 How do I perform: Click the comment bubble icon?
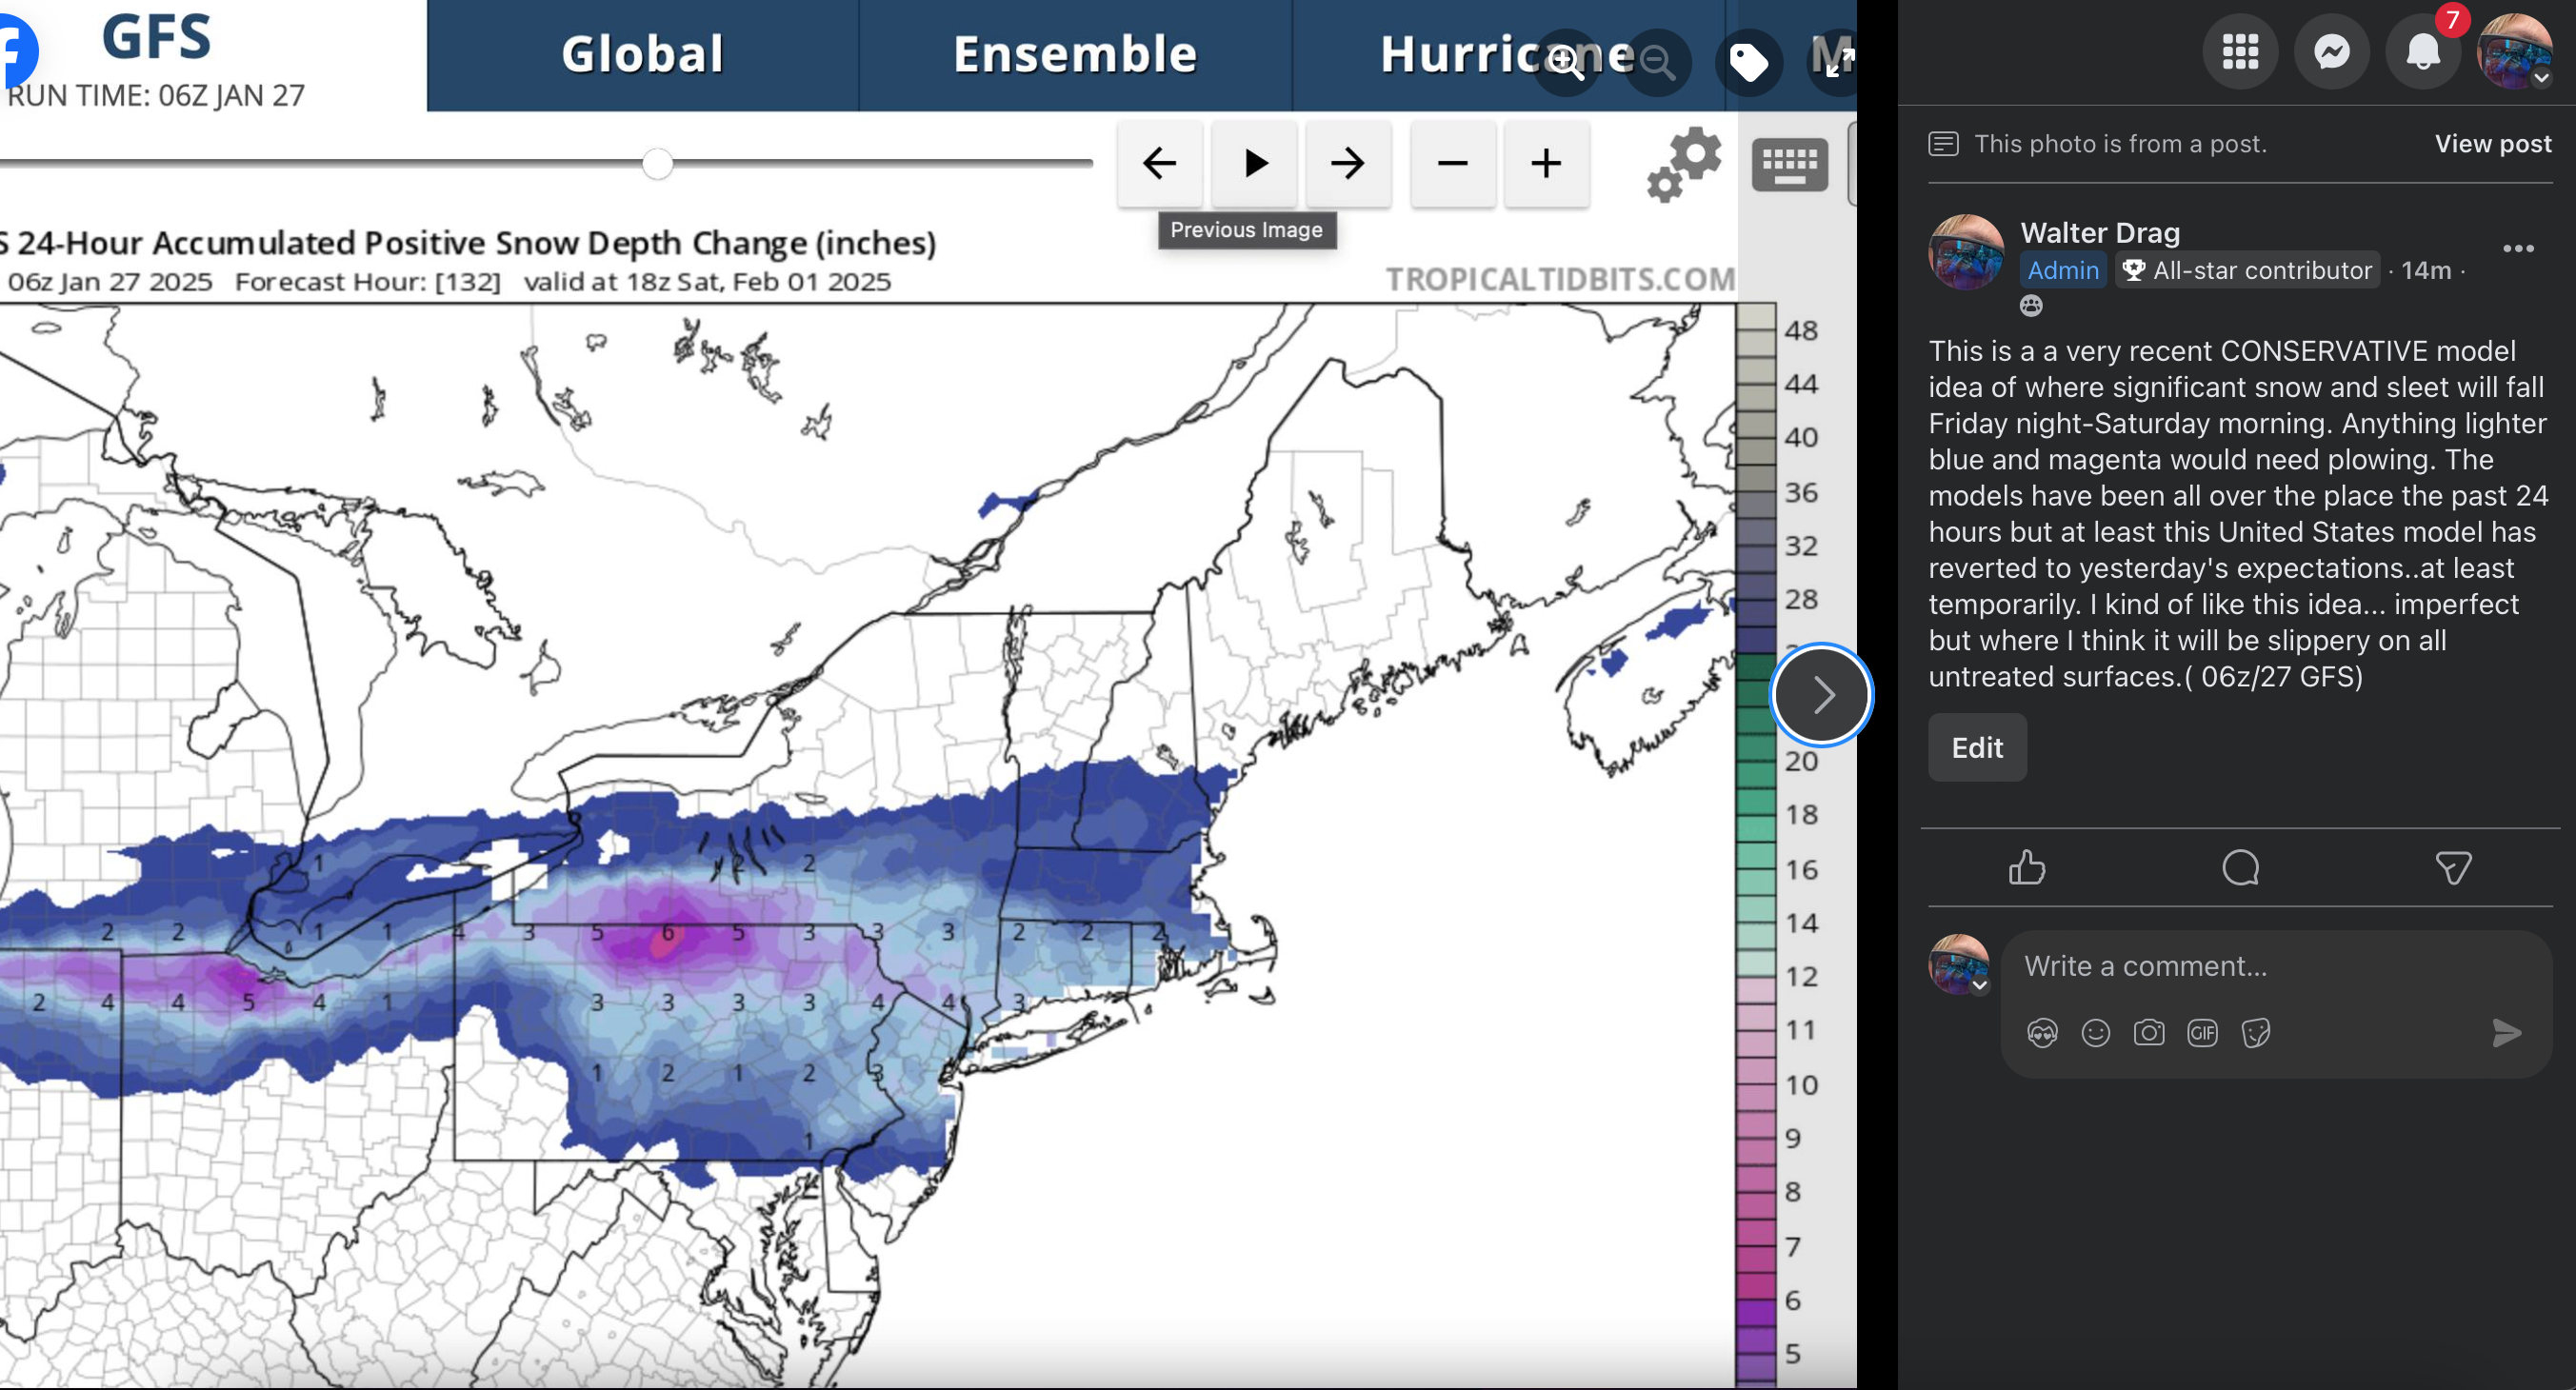2240,867
